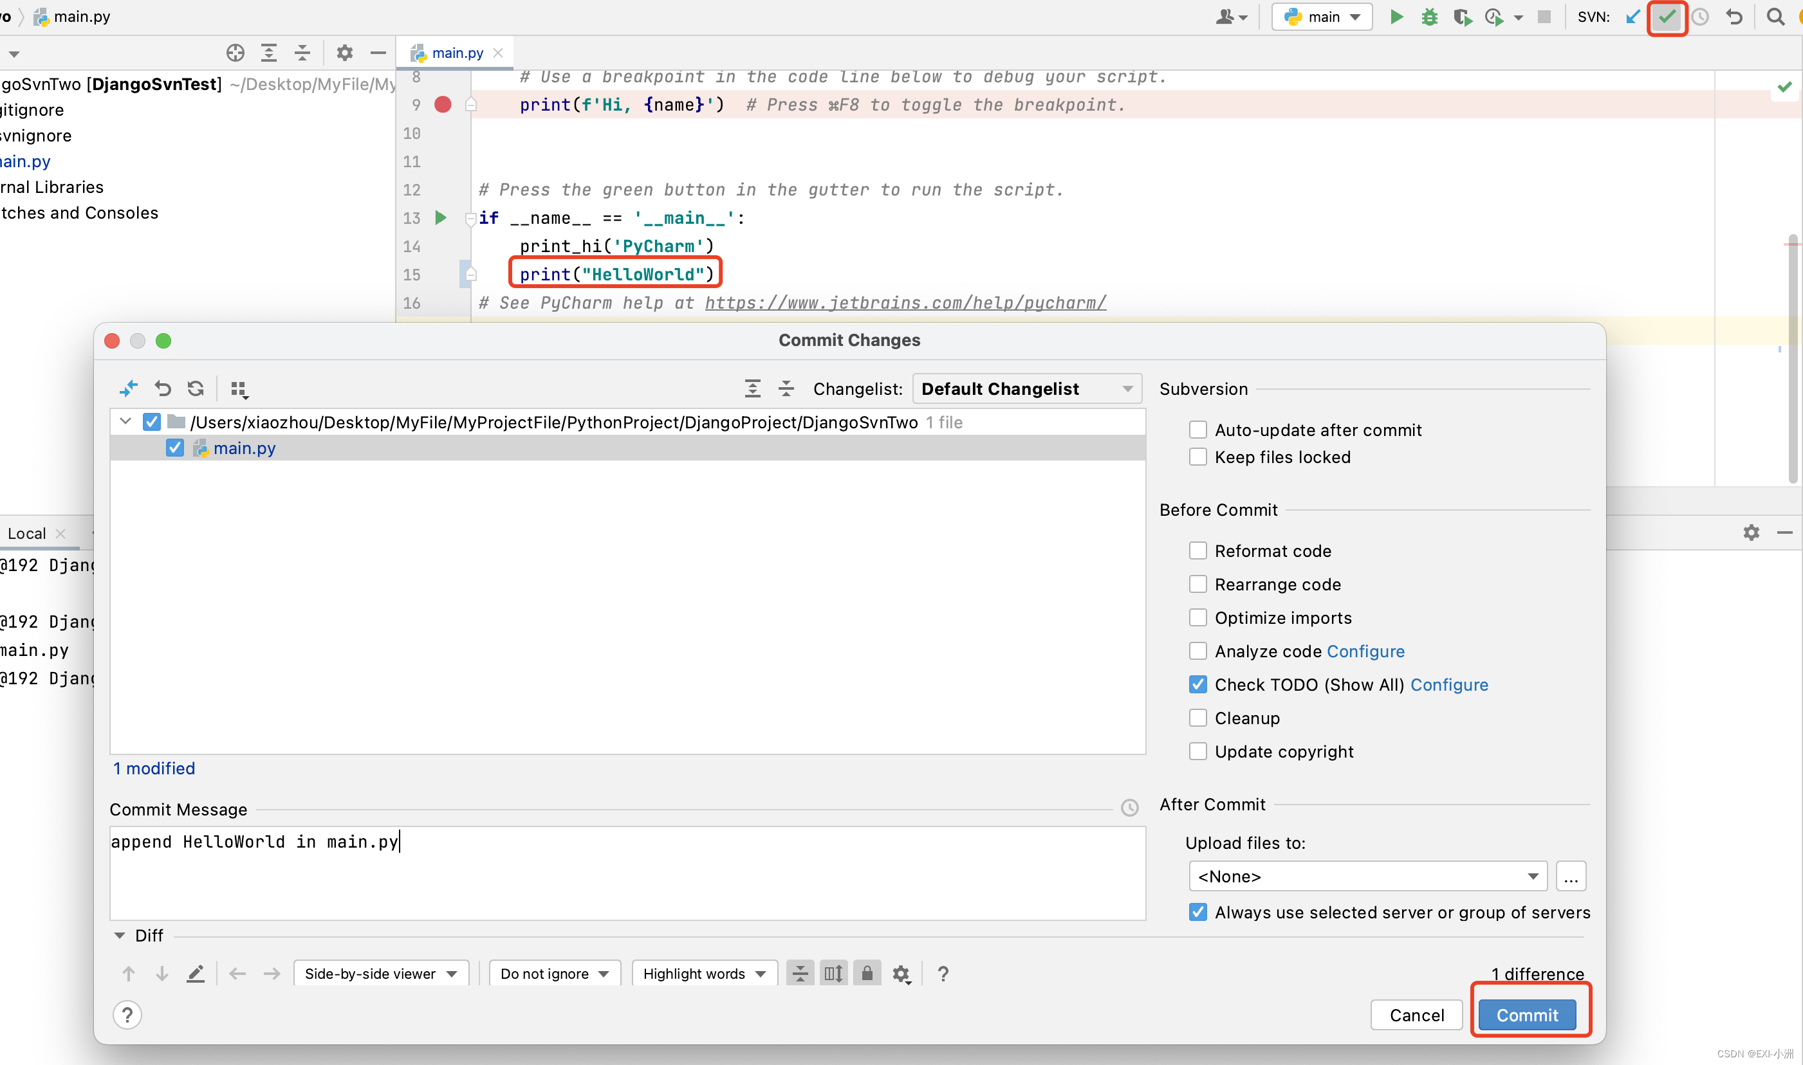Collapse all in project panel
This screenshot has height=1065, width=1803.
point(302,52)
